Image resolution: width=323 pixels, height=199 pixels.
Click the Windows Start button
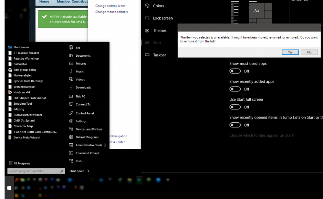tap(9, 188)
